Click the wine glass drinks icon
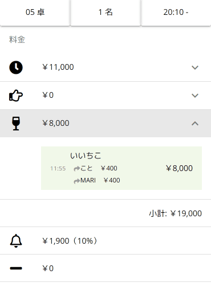 click(16, 124)
